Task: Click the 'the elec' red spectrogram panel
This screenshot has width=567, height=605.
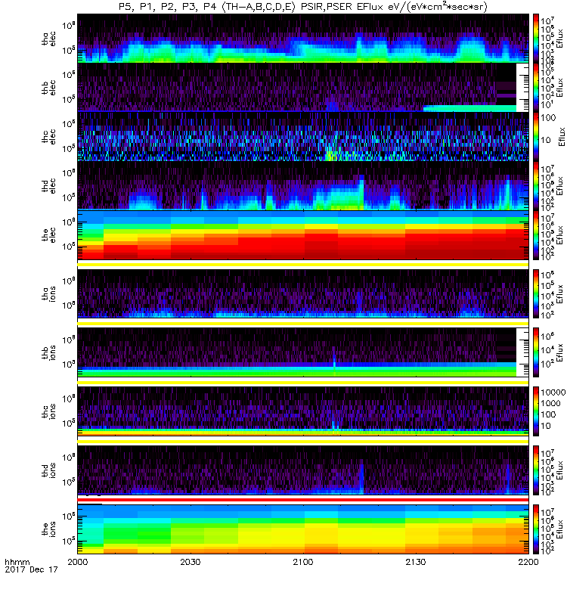Action: (x=303, y=234)
